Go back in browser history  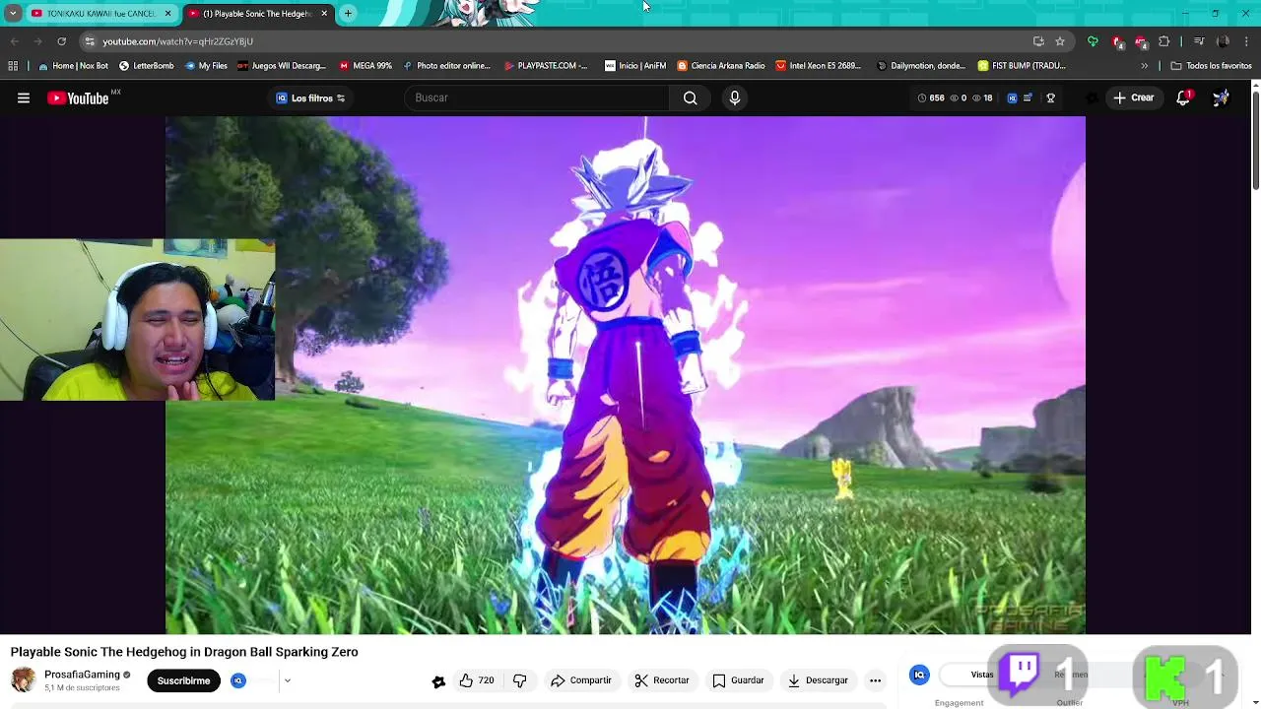[14, 41]
